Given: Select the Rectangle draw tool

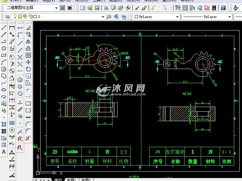Looking at the screenshot, I should 4,55.
